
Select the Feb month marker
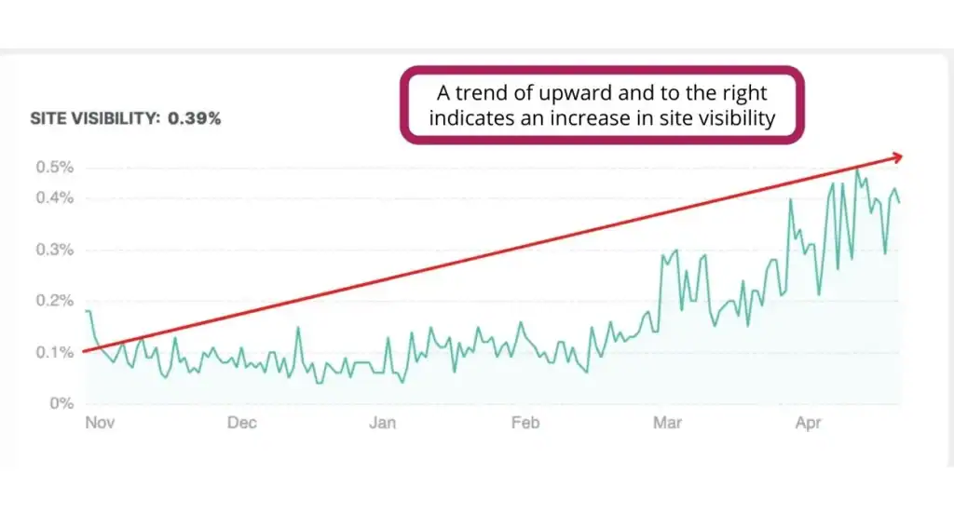[x=525, y=423]
